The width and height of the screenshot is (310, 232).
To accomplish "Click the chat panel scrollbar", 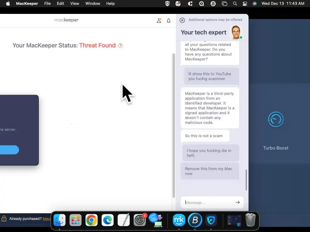I will coord(246,180).
